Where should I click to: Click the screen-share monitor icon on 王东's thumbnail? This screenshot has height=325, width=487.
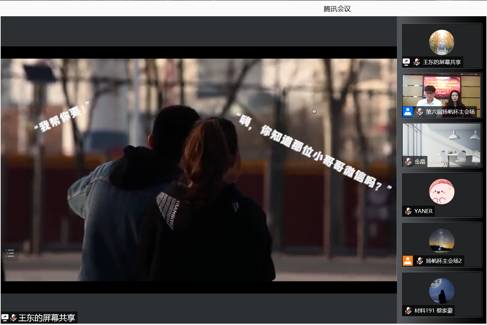coord(406,62)
